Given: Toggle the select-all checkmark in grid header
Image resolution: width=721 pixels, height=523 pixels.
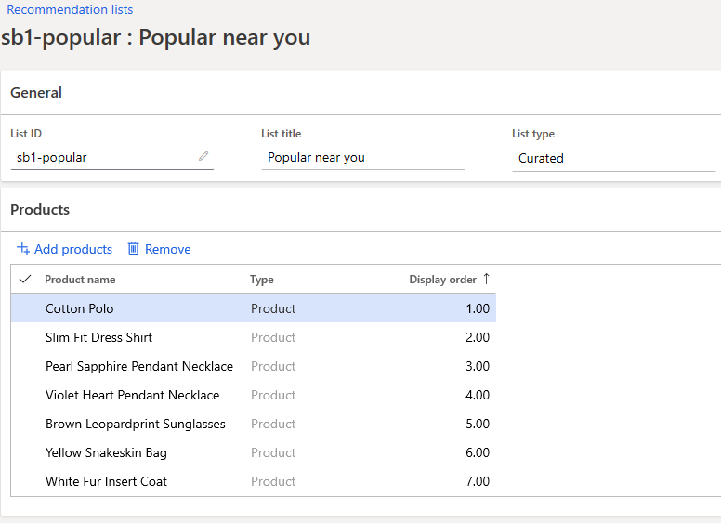Looking at the screenshot, I should click(25, 280).
